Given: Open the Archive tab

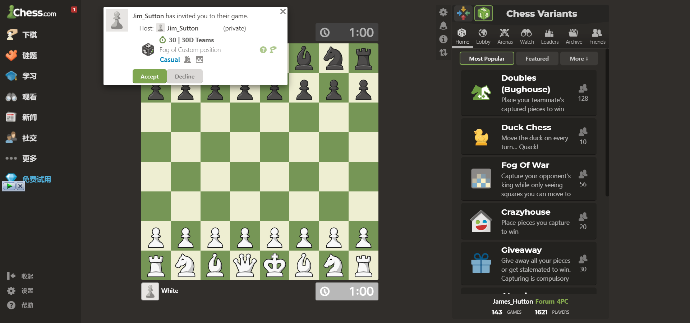Looking at the screenshot, I should (x=574, y=37).
